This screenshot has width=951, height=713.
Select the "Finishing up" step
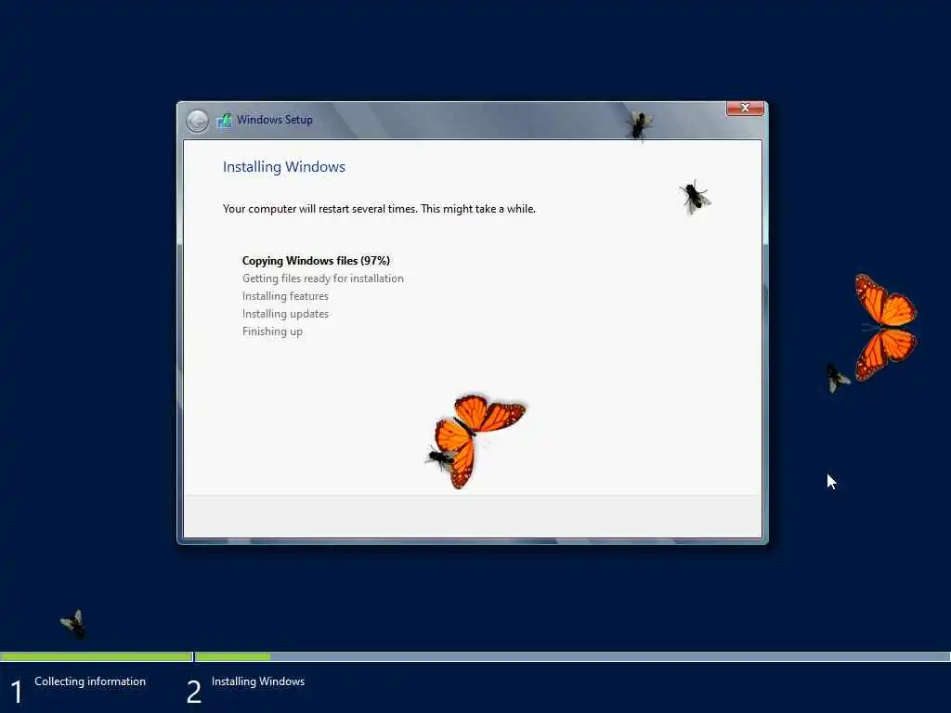click(272, 331)
